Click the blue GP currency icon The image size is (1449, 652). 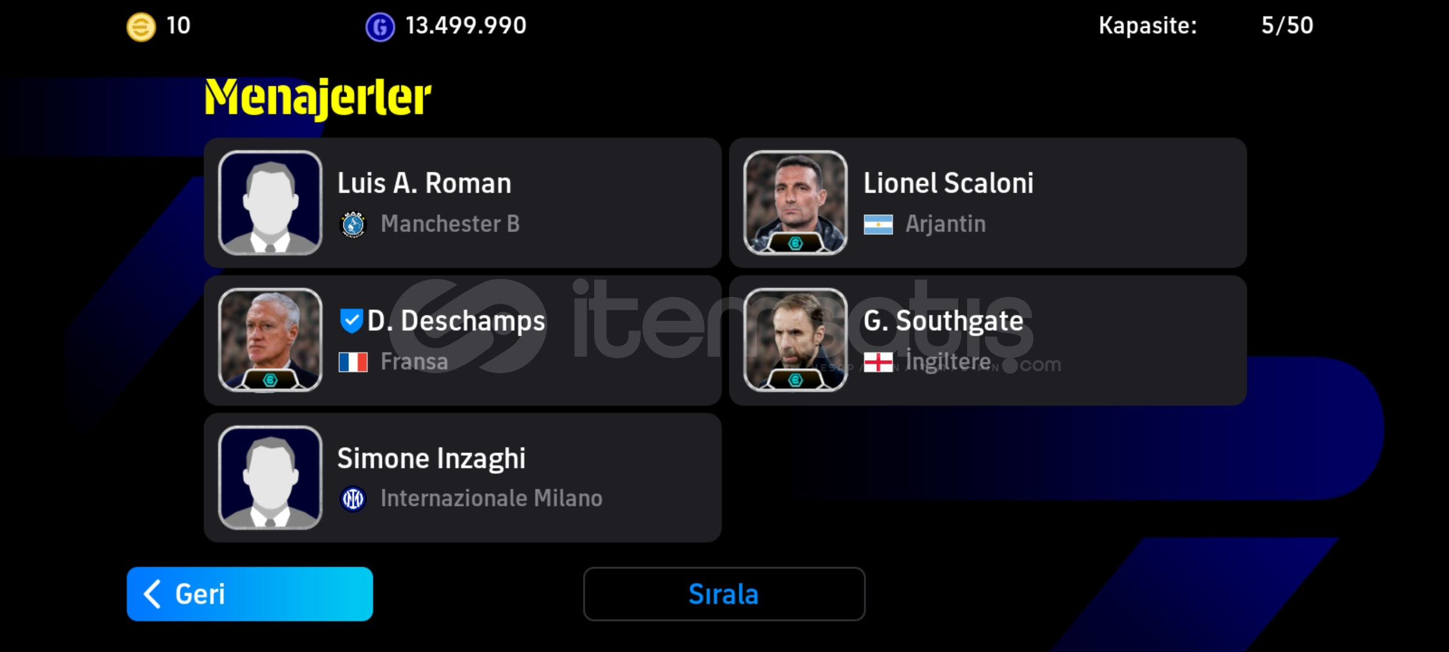coord(380,27)
